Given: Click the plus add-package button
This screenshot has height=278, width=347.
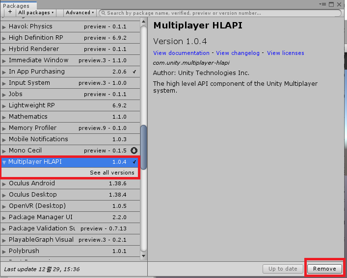Looking at the screenshot, I should click(x=10, y=12).
